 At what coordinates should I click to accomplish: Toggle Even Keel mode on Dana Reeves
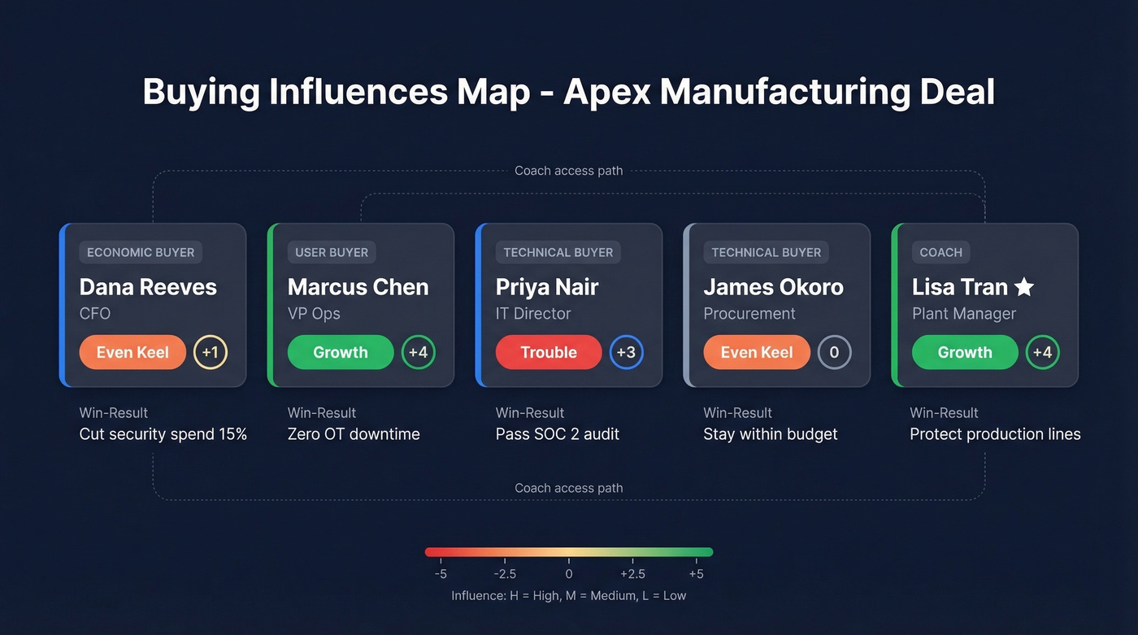[132, 351]
